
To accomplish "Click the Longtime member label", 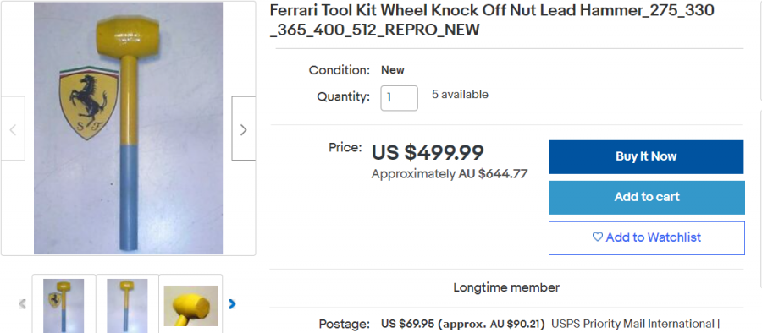I will 506,287.
